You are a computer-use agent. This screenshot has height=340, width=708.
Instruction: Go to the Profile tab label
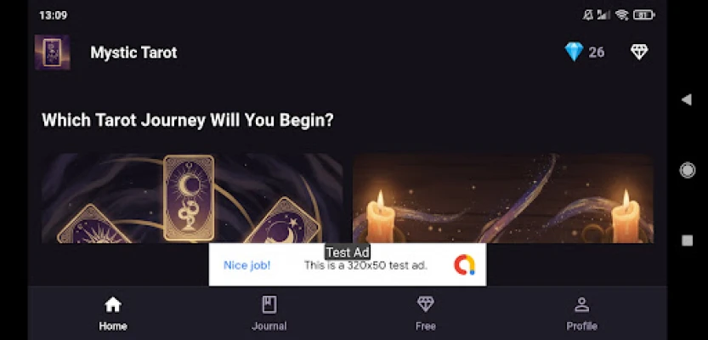click(581, 326)
